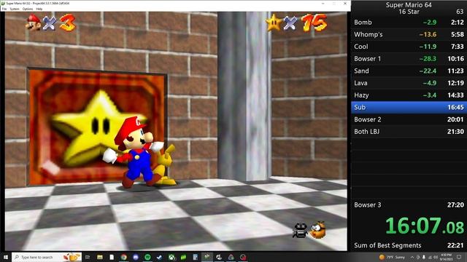This screenshot has height=262, width=467.
Task: Open Task View from the taskbar
Action: coord(88,257)
